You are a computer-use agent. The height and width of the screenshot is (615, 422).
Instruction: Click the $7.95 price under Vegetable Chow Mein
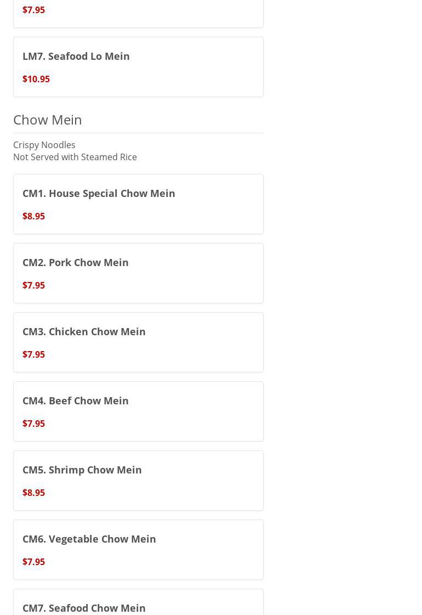tap(33, 562)
